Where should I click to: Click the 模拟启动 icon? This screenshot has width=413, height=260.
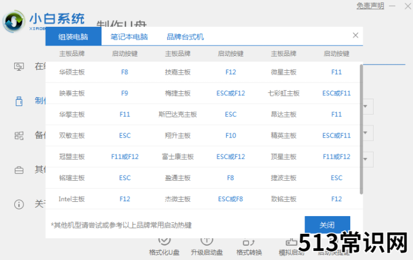tap(291, 242)
